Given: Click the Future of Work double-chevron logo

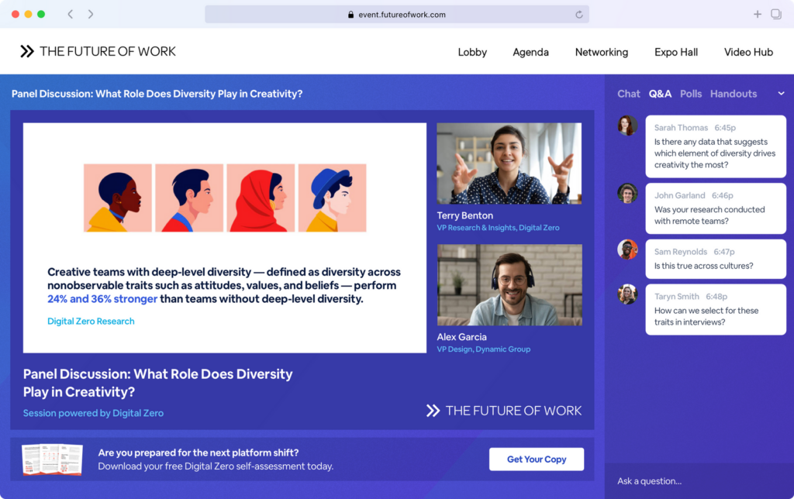Looking at the screenshot, I should click(26, 51).
